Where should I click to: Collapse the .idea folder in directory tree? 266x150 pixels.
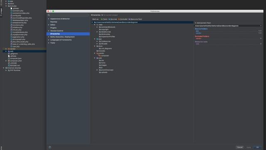click(x=95, y=25)
